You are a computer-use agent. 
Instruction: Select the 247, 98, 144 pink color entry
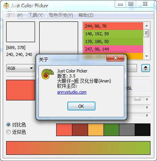pos(113,49)
